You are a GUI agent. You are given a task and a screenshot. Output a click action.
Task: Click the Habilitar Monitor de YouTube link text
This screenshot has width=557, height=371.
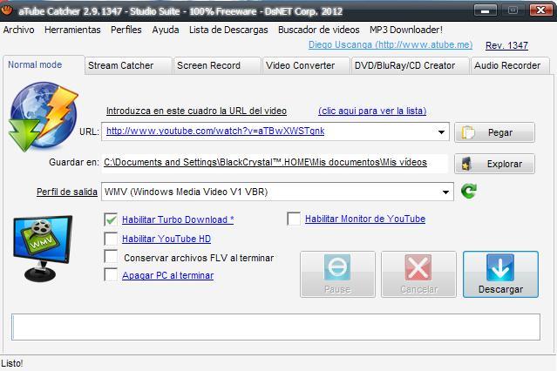click(365, 219)
